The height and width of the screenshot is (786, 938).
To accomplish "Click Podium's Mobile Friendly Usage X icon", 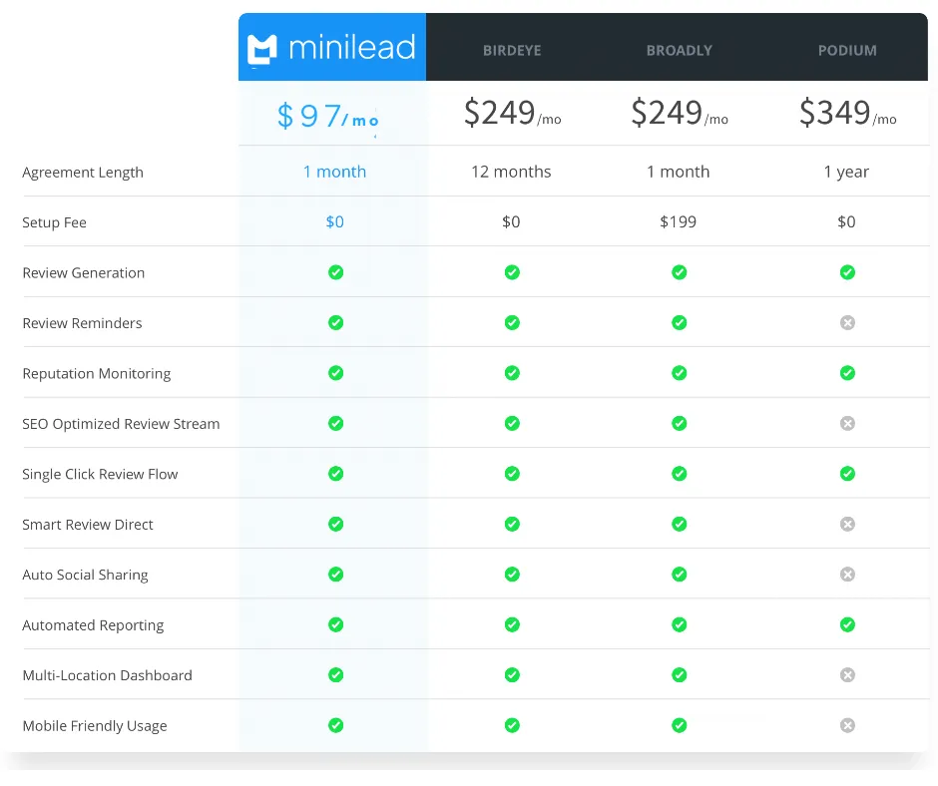I will (x=847, y=724).
